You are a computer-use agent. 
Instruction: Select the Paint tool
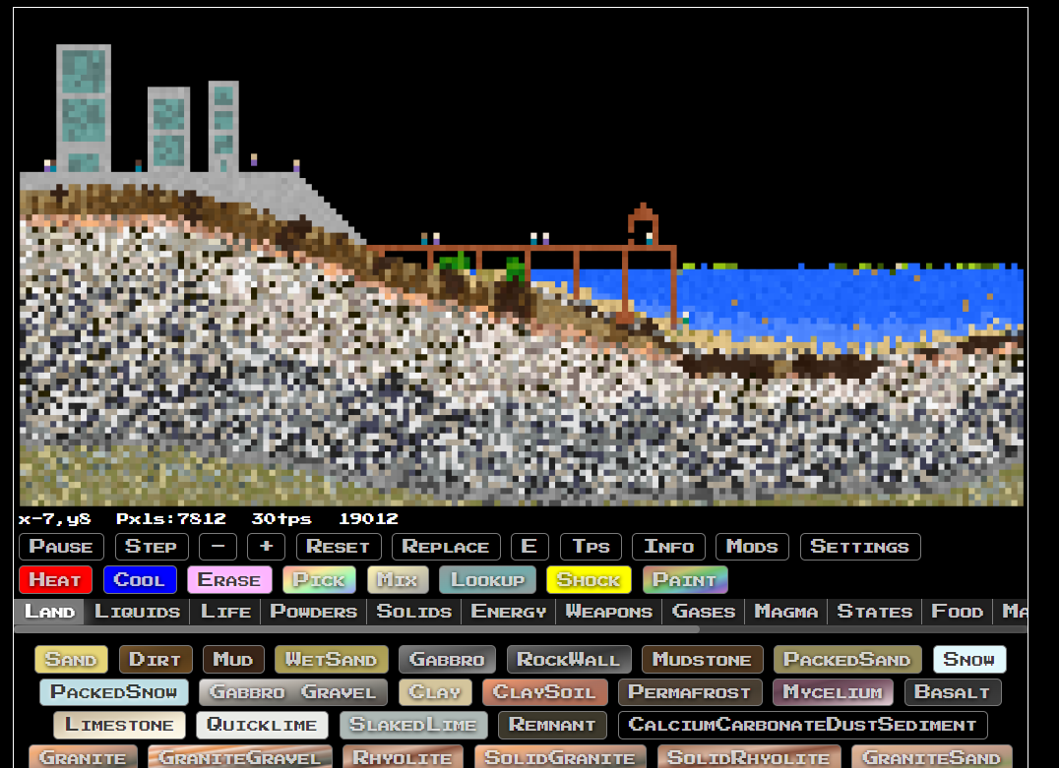click(685, 580)
